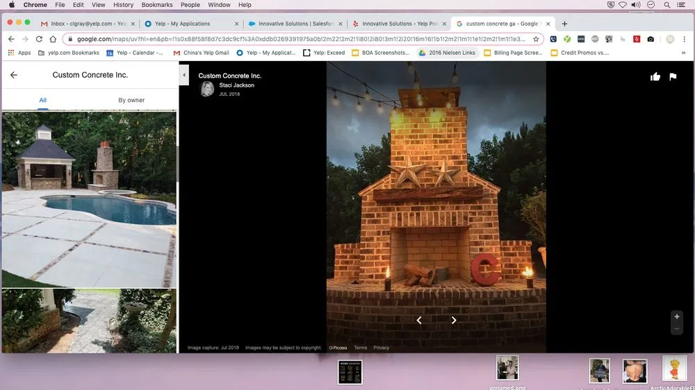This screenshot has width=695, height=390.
Task: Open the Privacy link
Action: click(381, 348)
